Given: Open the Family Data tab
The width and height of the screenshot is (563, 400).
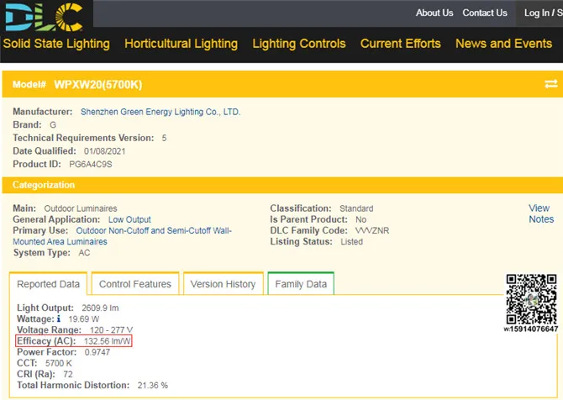Looking at the screenshot, I should pos(301,284).
